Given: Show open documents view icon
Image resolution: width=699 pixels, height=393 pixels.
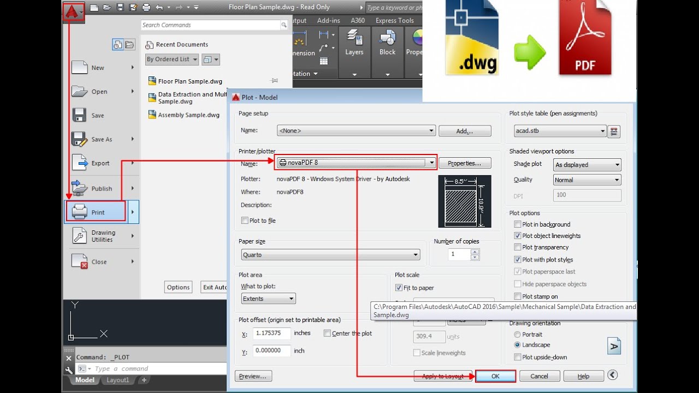Looking at the screenshot, I should 129,45.
